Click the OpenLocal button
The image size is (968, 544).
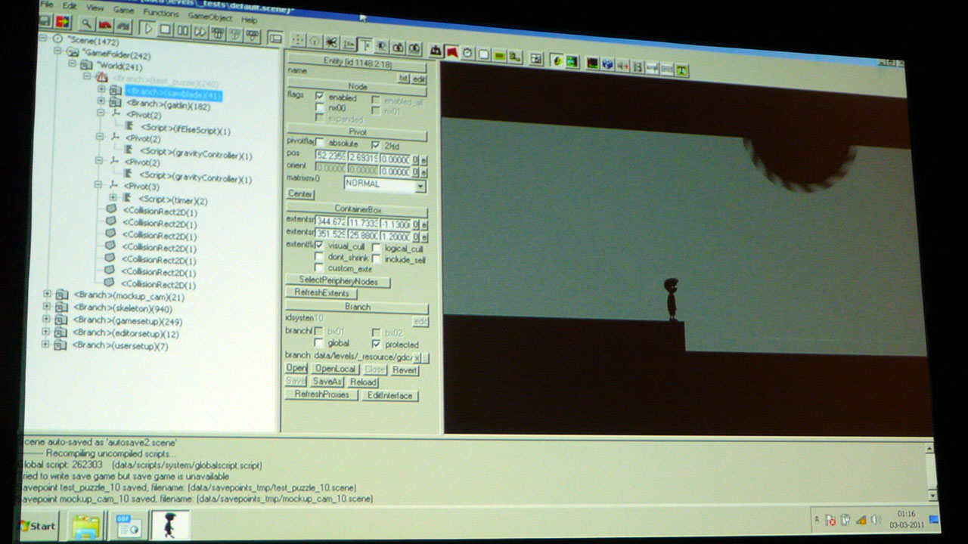point(335,369)
